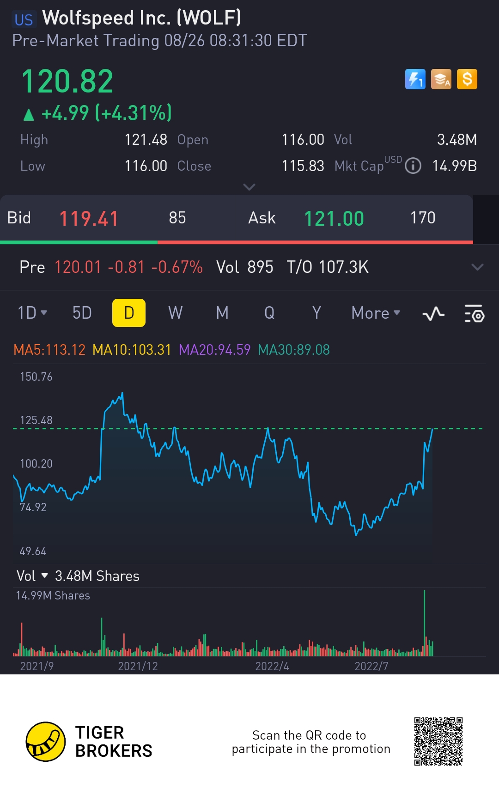Select the D daily chart tab
Image resolution: width=499 pixels, height=809 pixels.
pyautogui.click(x=129, y=313)
